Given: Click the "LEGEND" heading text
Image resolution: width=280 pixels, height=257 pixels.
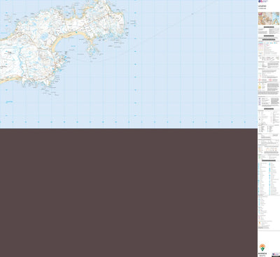Looking at the screenshot, I should click(262, 6).
